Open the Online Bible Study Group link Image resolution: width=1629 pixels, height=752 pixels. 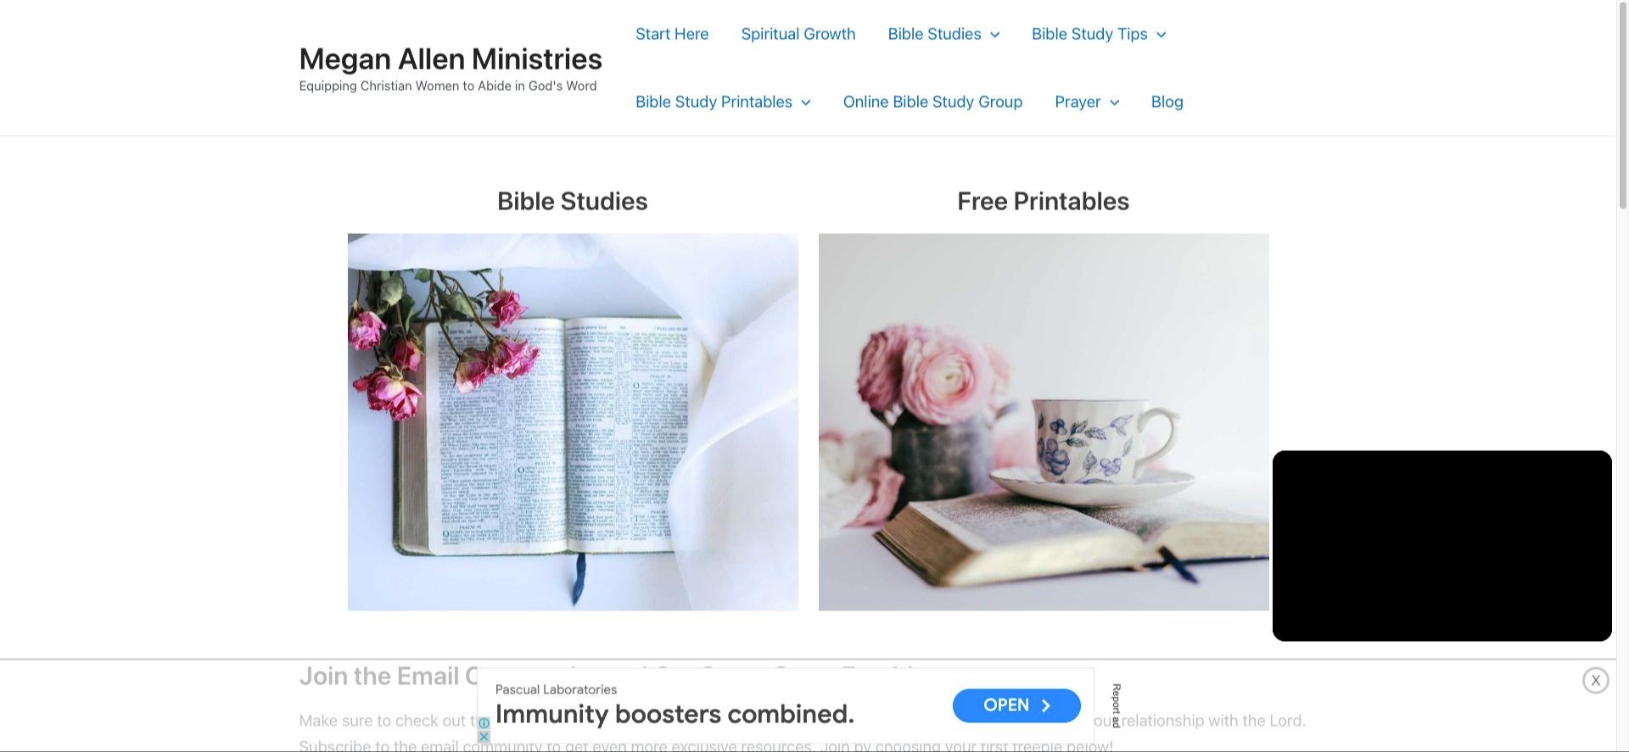pyautogui.click(x=932, y=102)
